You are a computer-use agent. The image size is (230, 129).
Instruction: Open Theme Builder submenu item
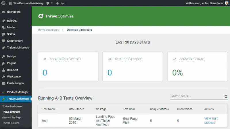[x=11, y=123]
